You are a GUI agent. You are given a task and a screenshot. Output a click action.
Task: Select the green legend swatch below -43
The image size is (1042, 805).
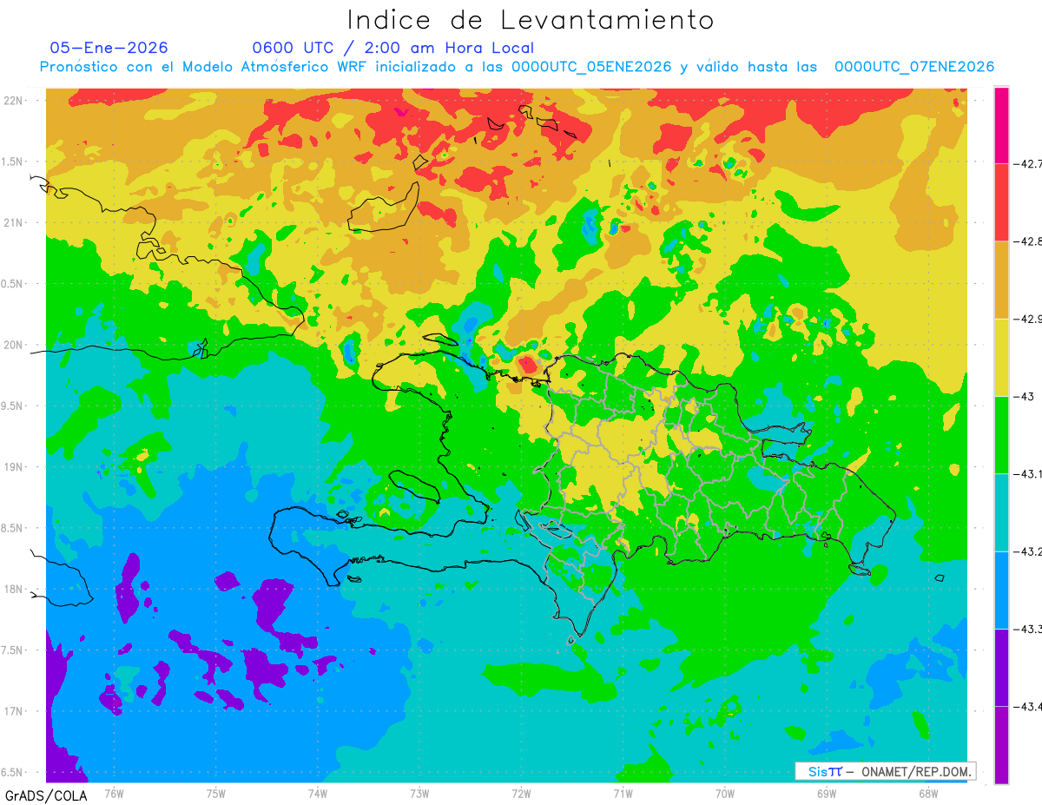click(x=1001, y=435)
